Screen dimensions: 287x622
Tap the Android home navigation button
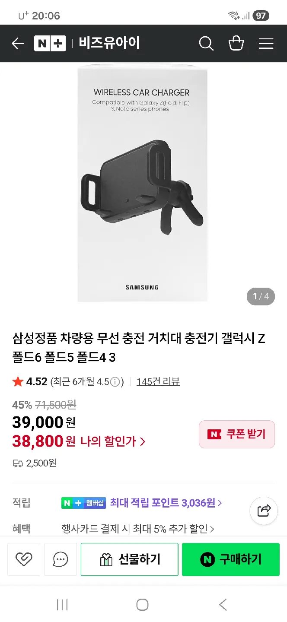click(142, 605)
